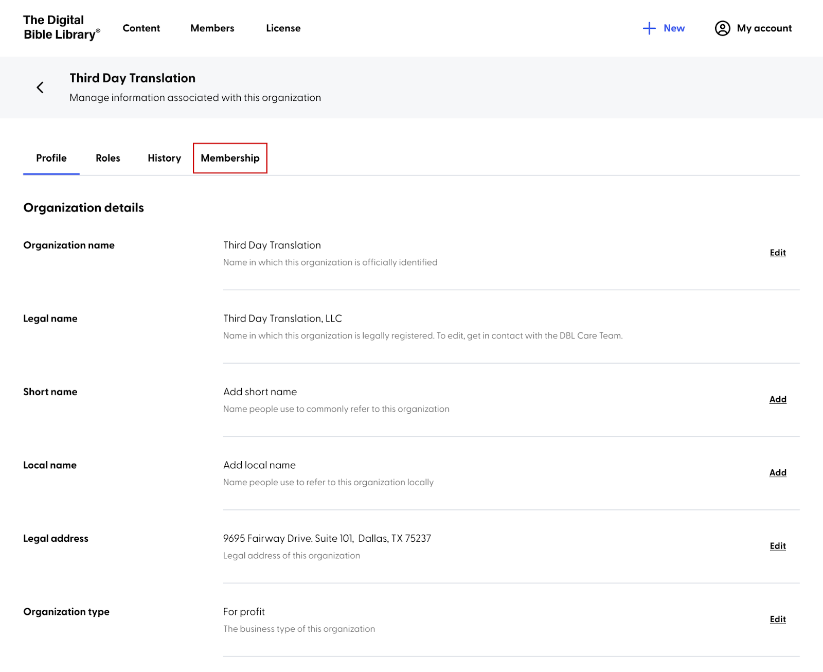This screenshot has height=672, width=823.
Task: Click 'Add local name' placeholder text
Action: coord(260,465)
